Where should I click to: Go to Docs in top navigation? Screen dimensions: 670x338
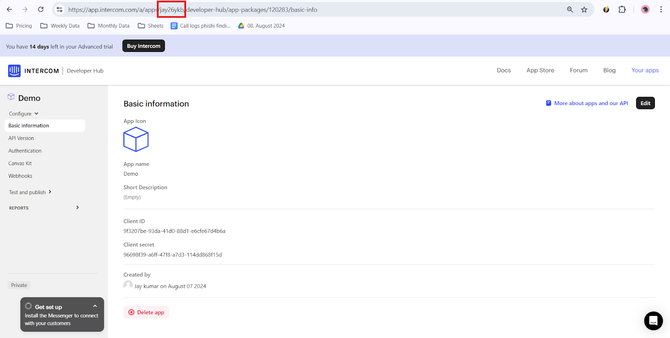(504, 70)
